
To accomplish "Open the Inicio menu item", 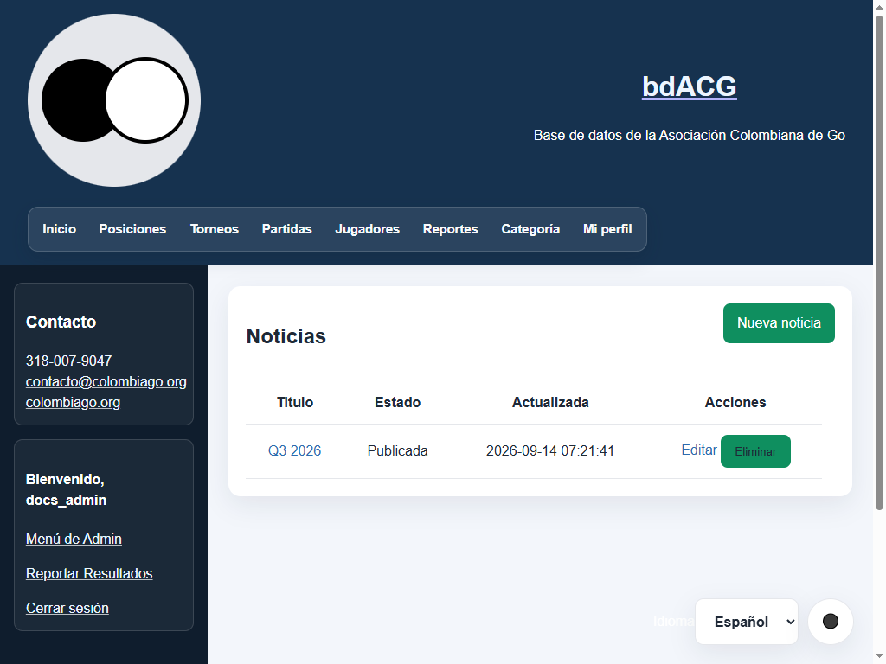I will tap(60, 228).
